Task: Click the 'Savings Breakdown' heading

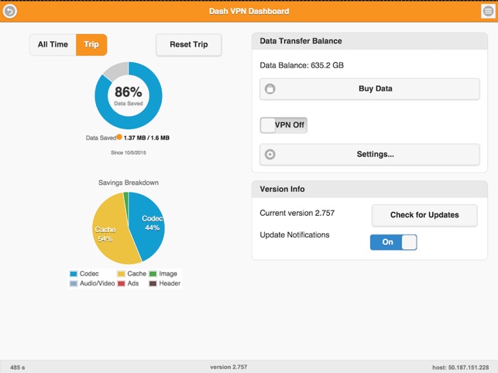Action: [x=129, y=183]
